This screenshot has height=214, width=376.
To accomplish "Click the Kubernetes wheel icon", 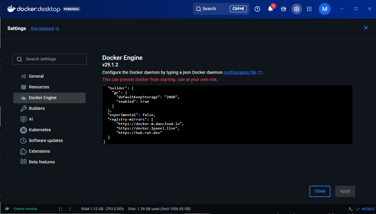I will [x=24, y=130].
